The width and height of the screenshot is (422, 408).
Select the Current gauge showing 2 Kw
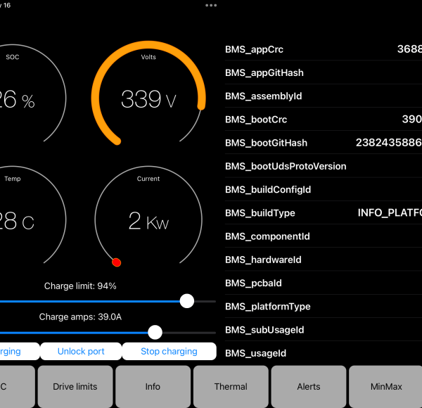pyautogui.click(x=148, y=217)
